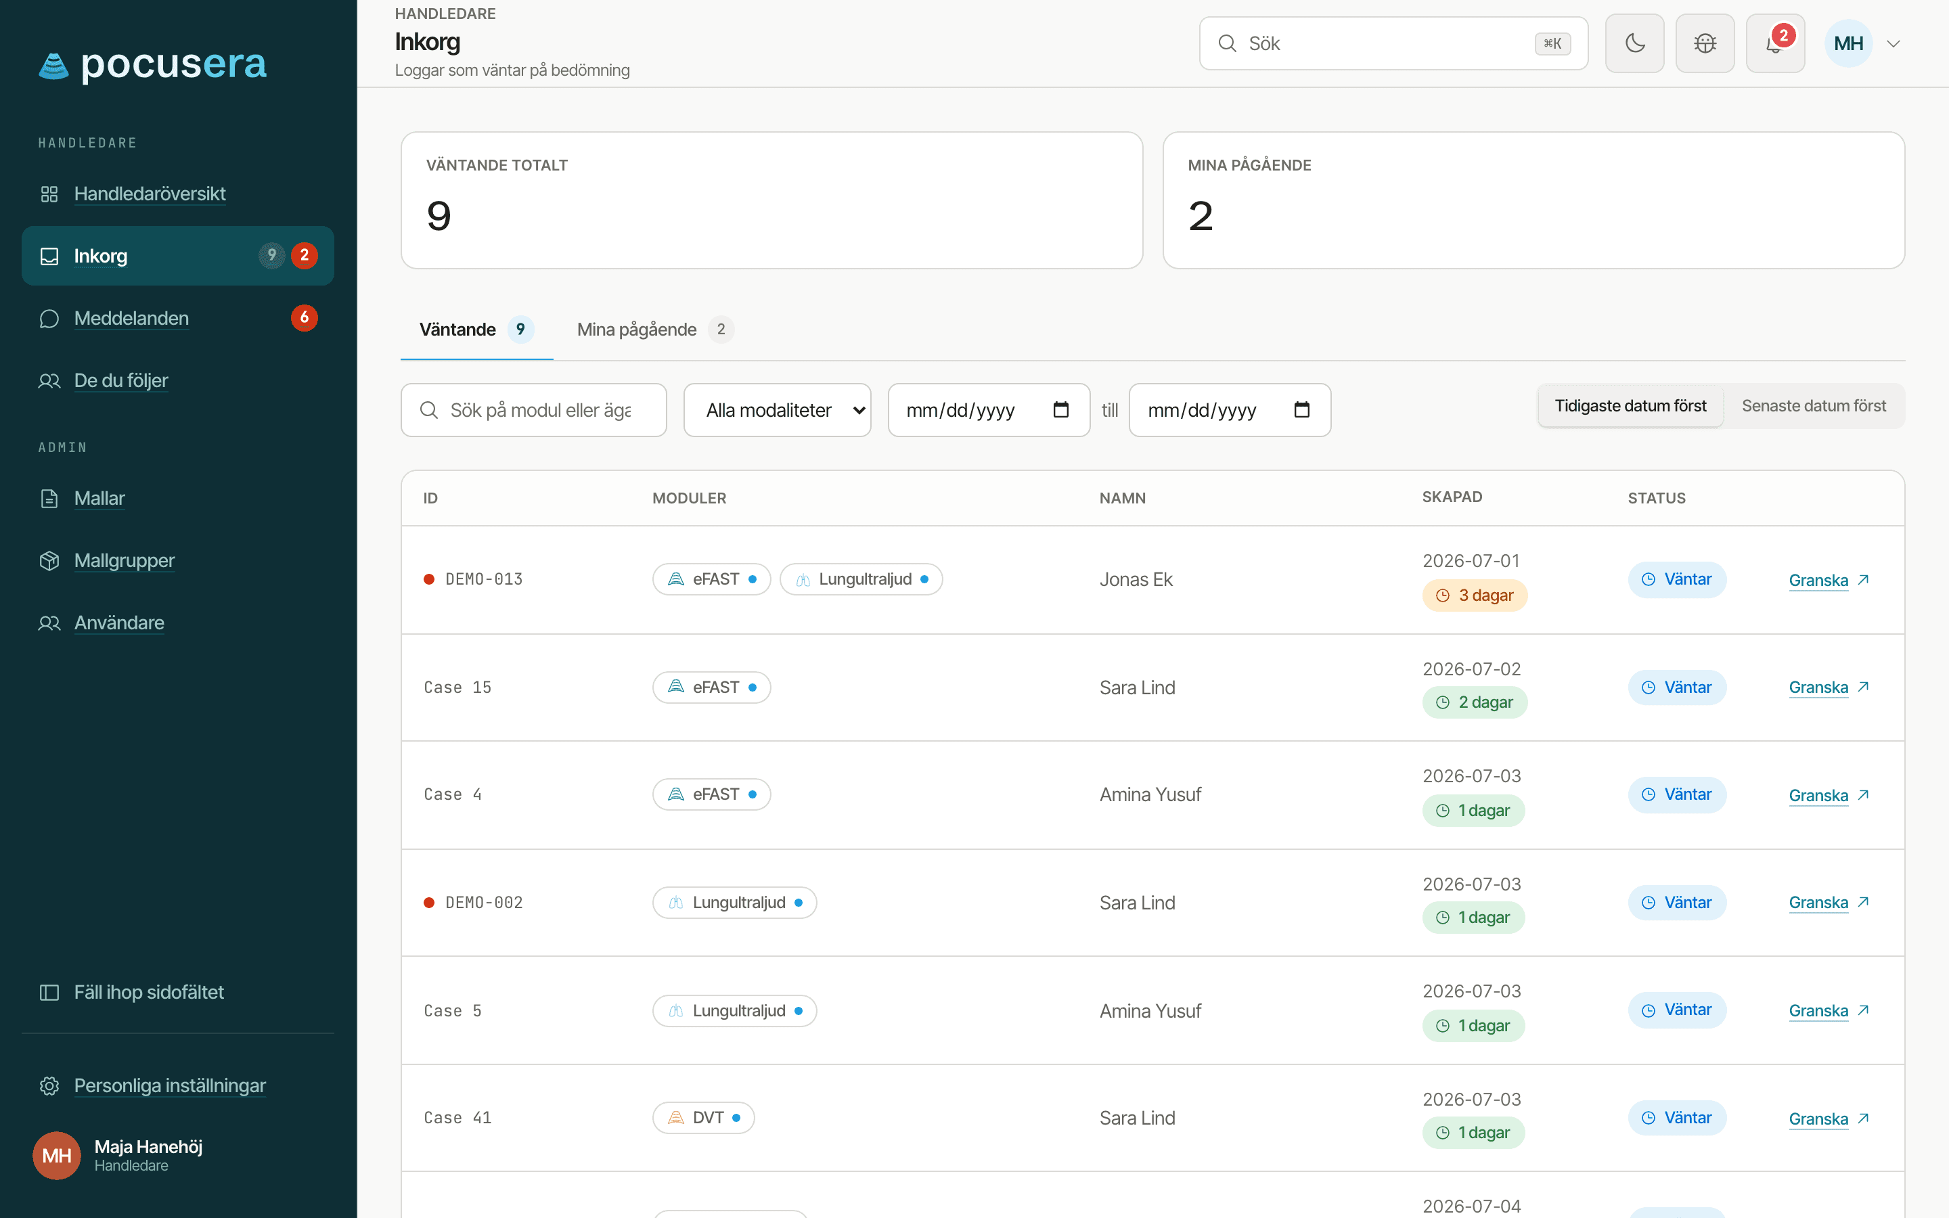This screenshot has height=1218, width=1949.
Task: Click the Mallar document icon
Action: pyautogui.click(x=49, y=499)
